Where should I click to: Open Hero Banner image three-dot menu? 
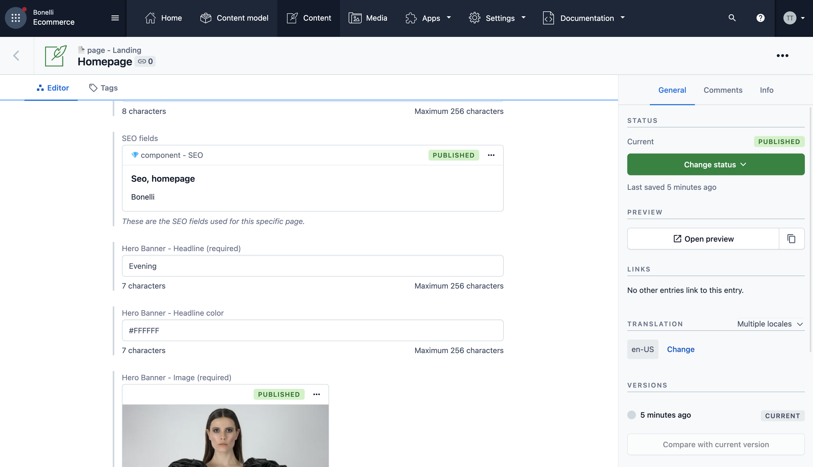click(x=316, y=394)
